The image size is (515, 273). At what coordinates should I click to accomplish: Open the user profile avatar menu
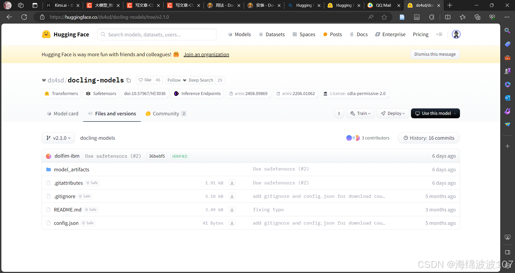456,34
